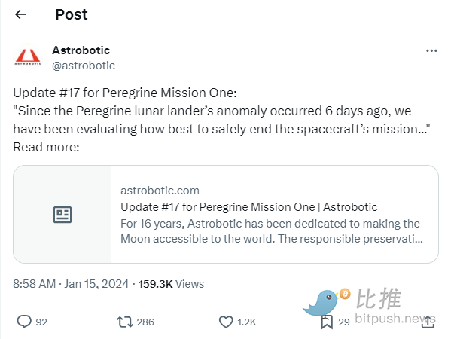Screen dimensions: 451x339
Task: Open the reply comment bubble icon
Action: pyautogui.click(x=24, y=322)
